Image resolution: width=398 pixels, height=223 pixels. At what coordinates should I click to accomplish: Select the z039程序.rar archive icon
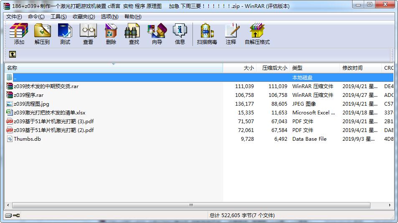[x=10, y=95]
